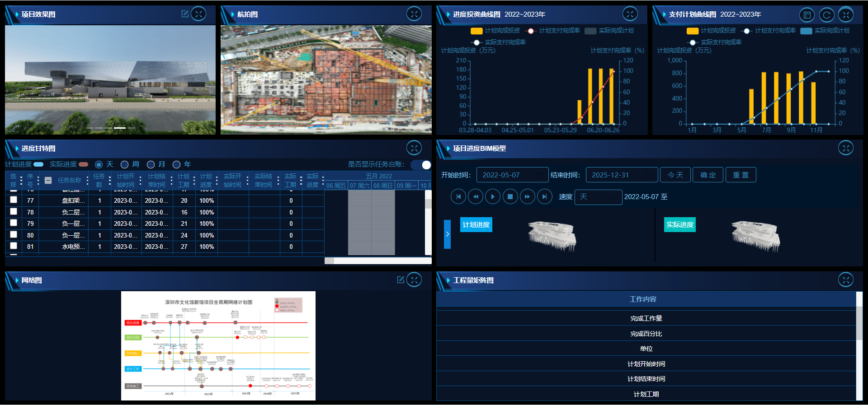Click the refresh icon in 支付计划曲线图 panel
The image size is (868, 405).
click(x=826, y=15)
